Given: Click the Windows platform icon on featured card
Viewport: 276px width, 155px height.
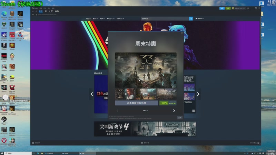Looking at the screenshot, I should pyautogui.click(x=194, y=111).
